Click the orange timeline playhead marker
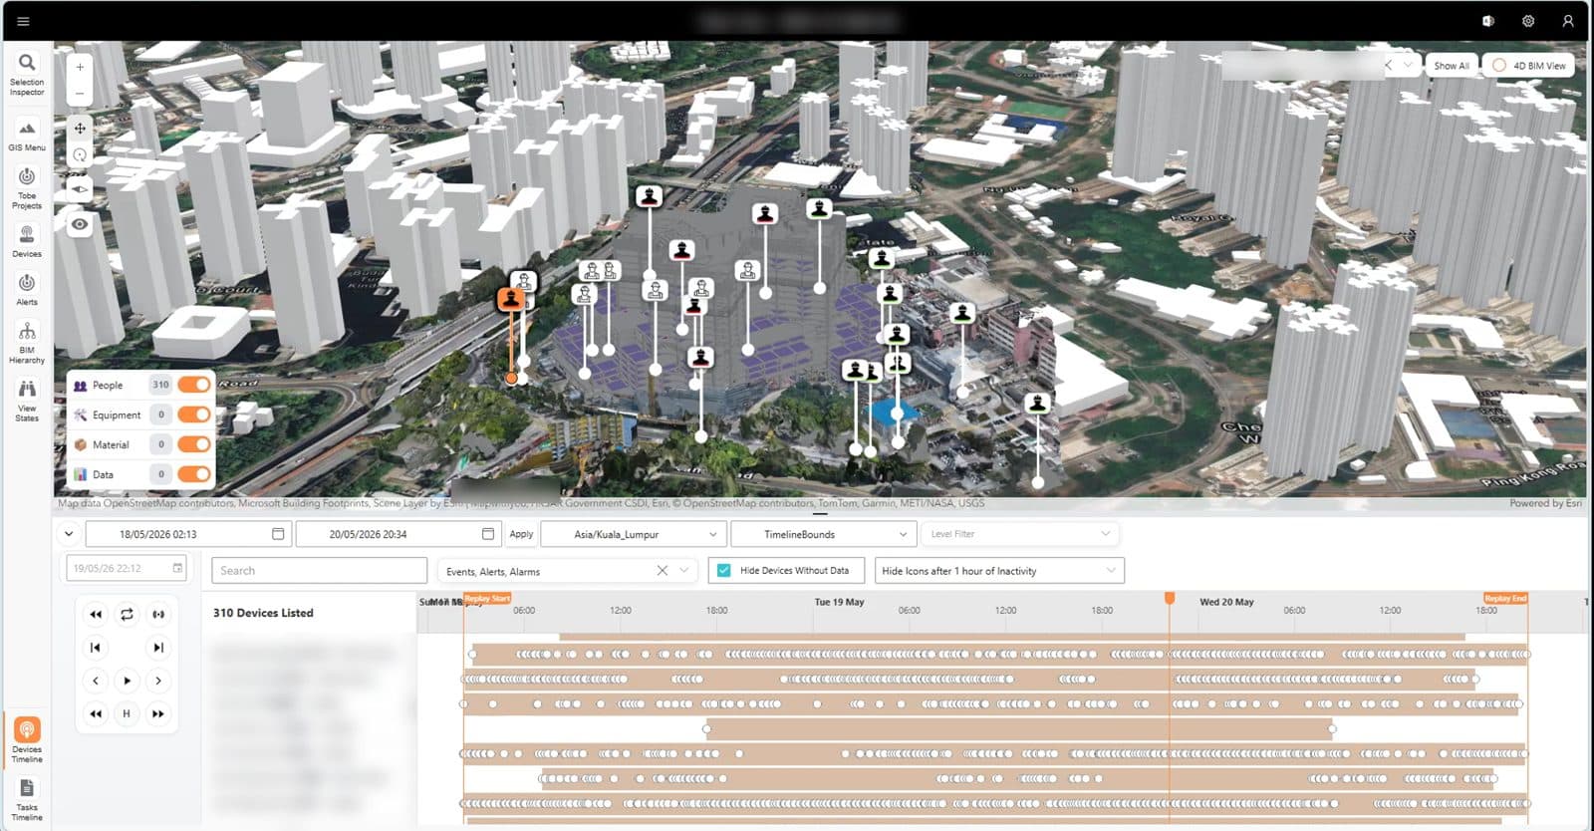This screenshot has height=831, width=1594. [x=1170, y=598]
